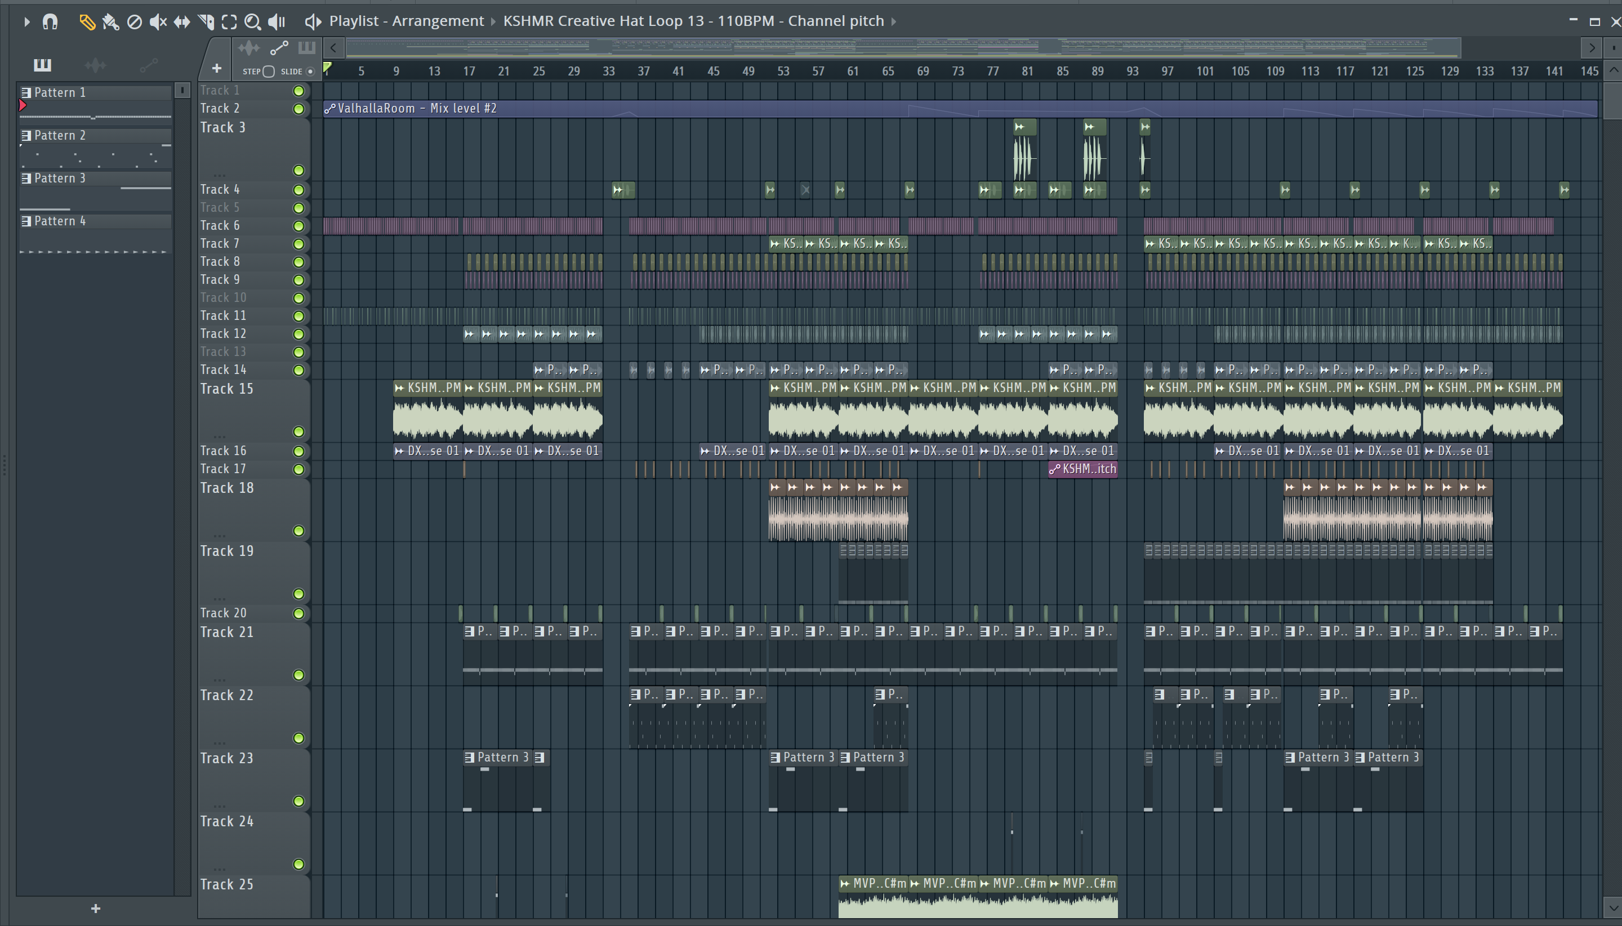Open menu icon of ValhallaRoom automation clip
The height and width of the screenshot is (926, 1622).
tap(330, 109)
